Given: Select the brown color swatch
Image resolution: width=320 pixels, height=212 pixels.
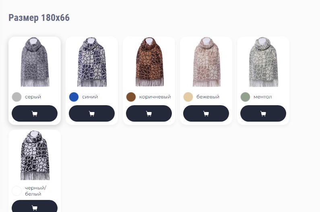Looking at the screenshot, I should [x=131, y=97].
